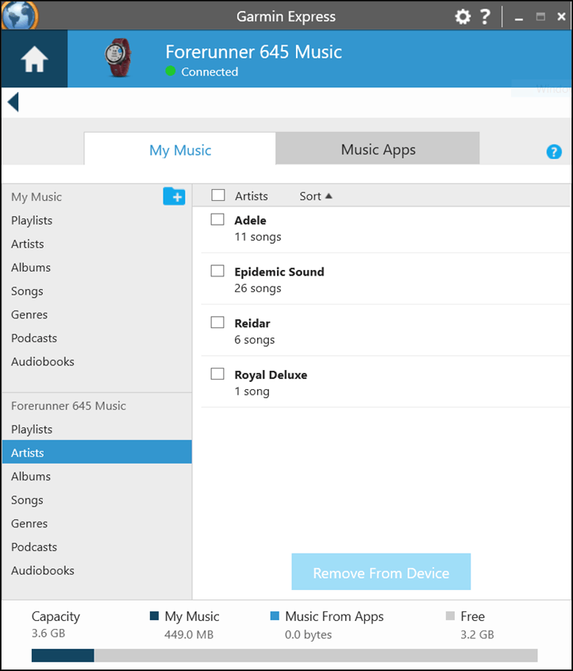573x671 pixels.
Task: Click the Music From Apps legend swatch
Action: pyautogui.click(x=275, y=615)
